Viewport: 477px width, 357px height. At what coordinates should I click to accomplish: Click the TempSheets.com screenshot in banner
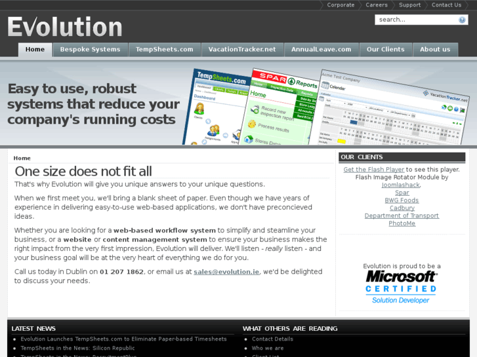pyautogui.click(x=218, y=107)
